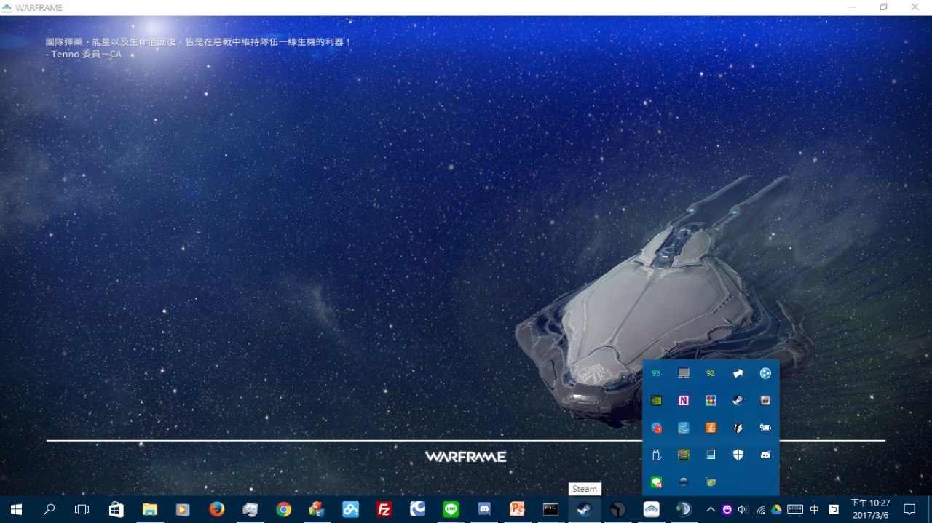The height and width of the screenshot is (523, 932).
Task: Click the green graphics card tray icon
Action: [711, 482]
